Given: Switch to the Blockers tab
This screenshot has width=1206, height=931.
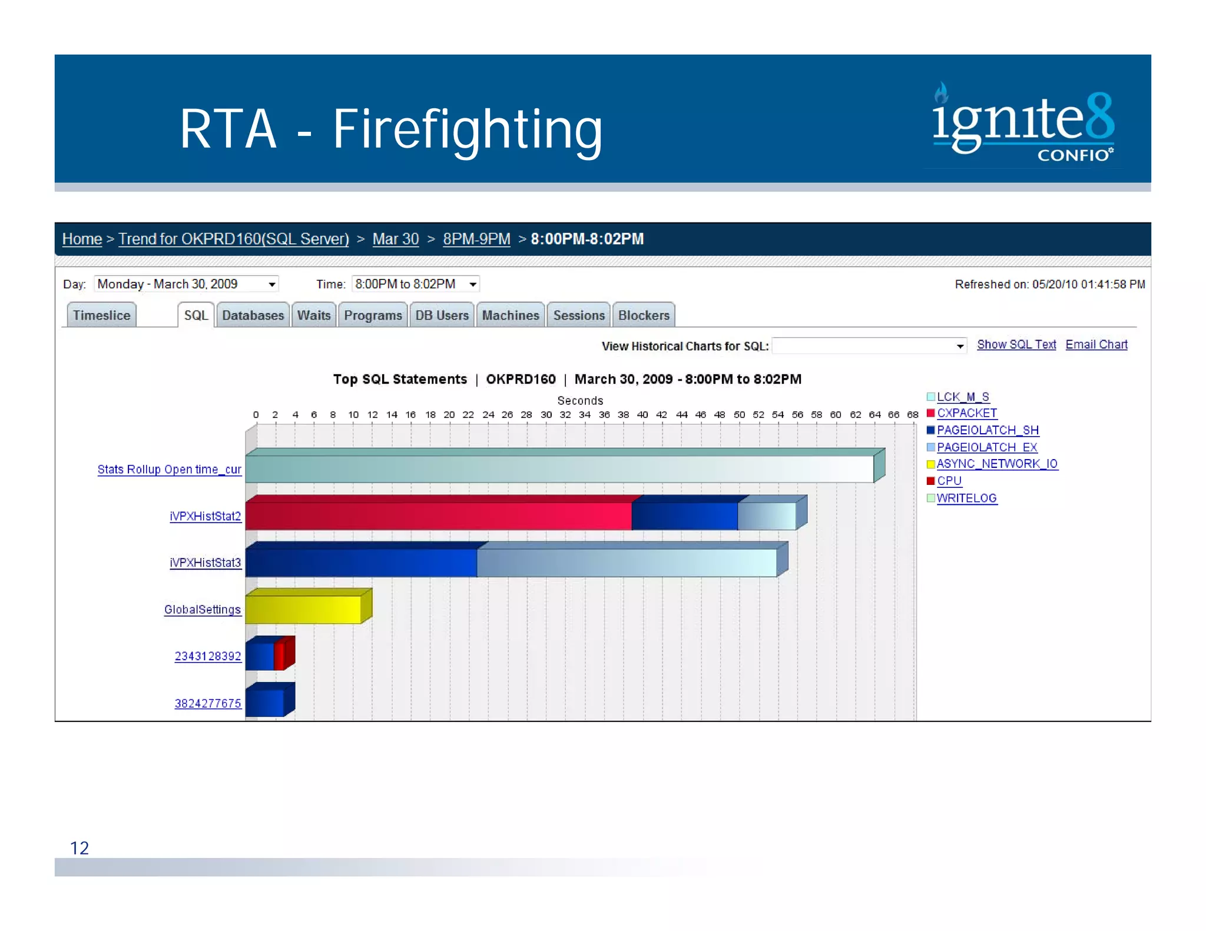Looking at the screenshot, I should pyautogui.click(x=644, y=315).
